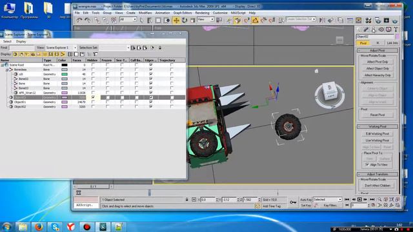Image resolution: width=413 pixels, height=232 pixels.
Task: Switch to the Motion panel icon
Action: [x=381, y=30]
